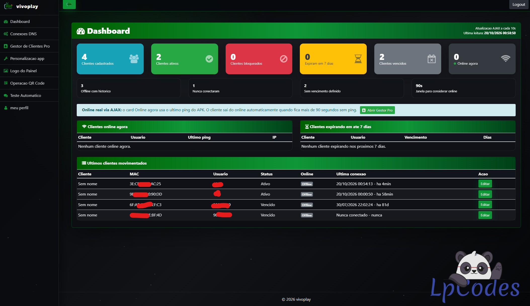This screenshot has width=530, height=306.
Task: Click the Abrir Gestor Pro button
Action: click(377, 110)
